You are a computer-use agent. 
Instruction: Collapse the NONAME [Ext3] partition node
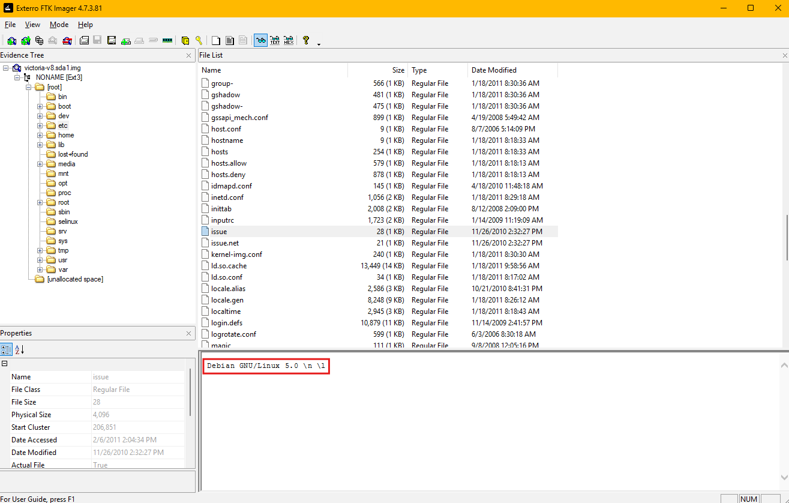pyautogui.click(x=17, y=77)
